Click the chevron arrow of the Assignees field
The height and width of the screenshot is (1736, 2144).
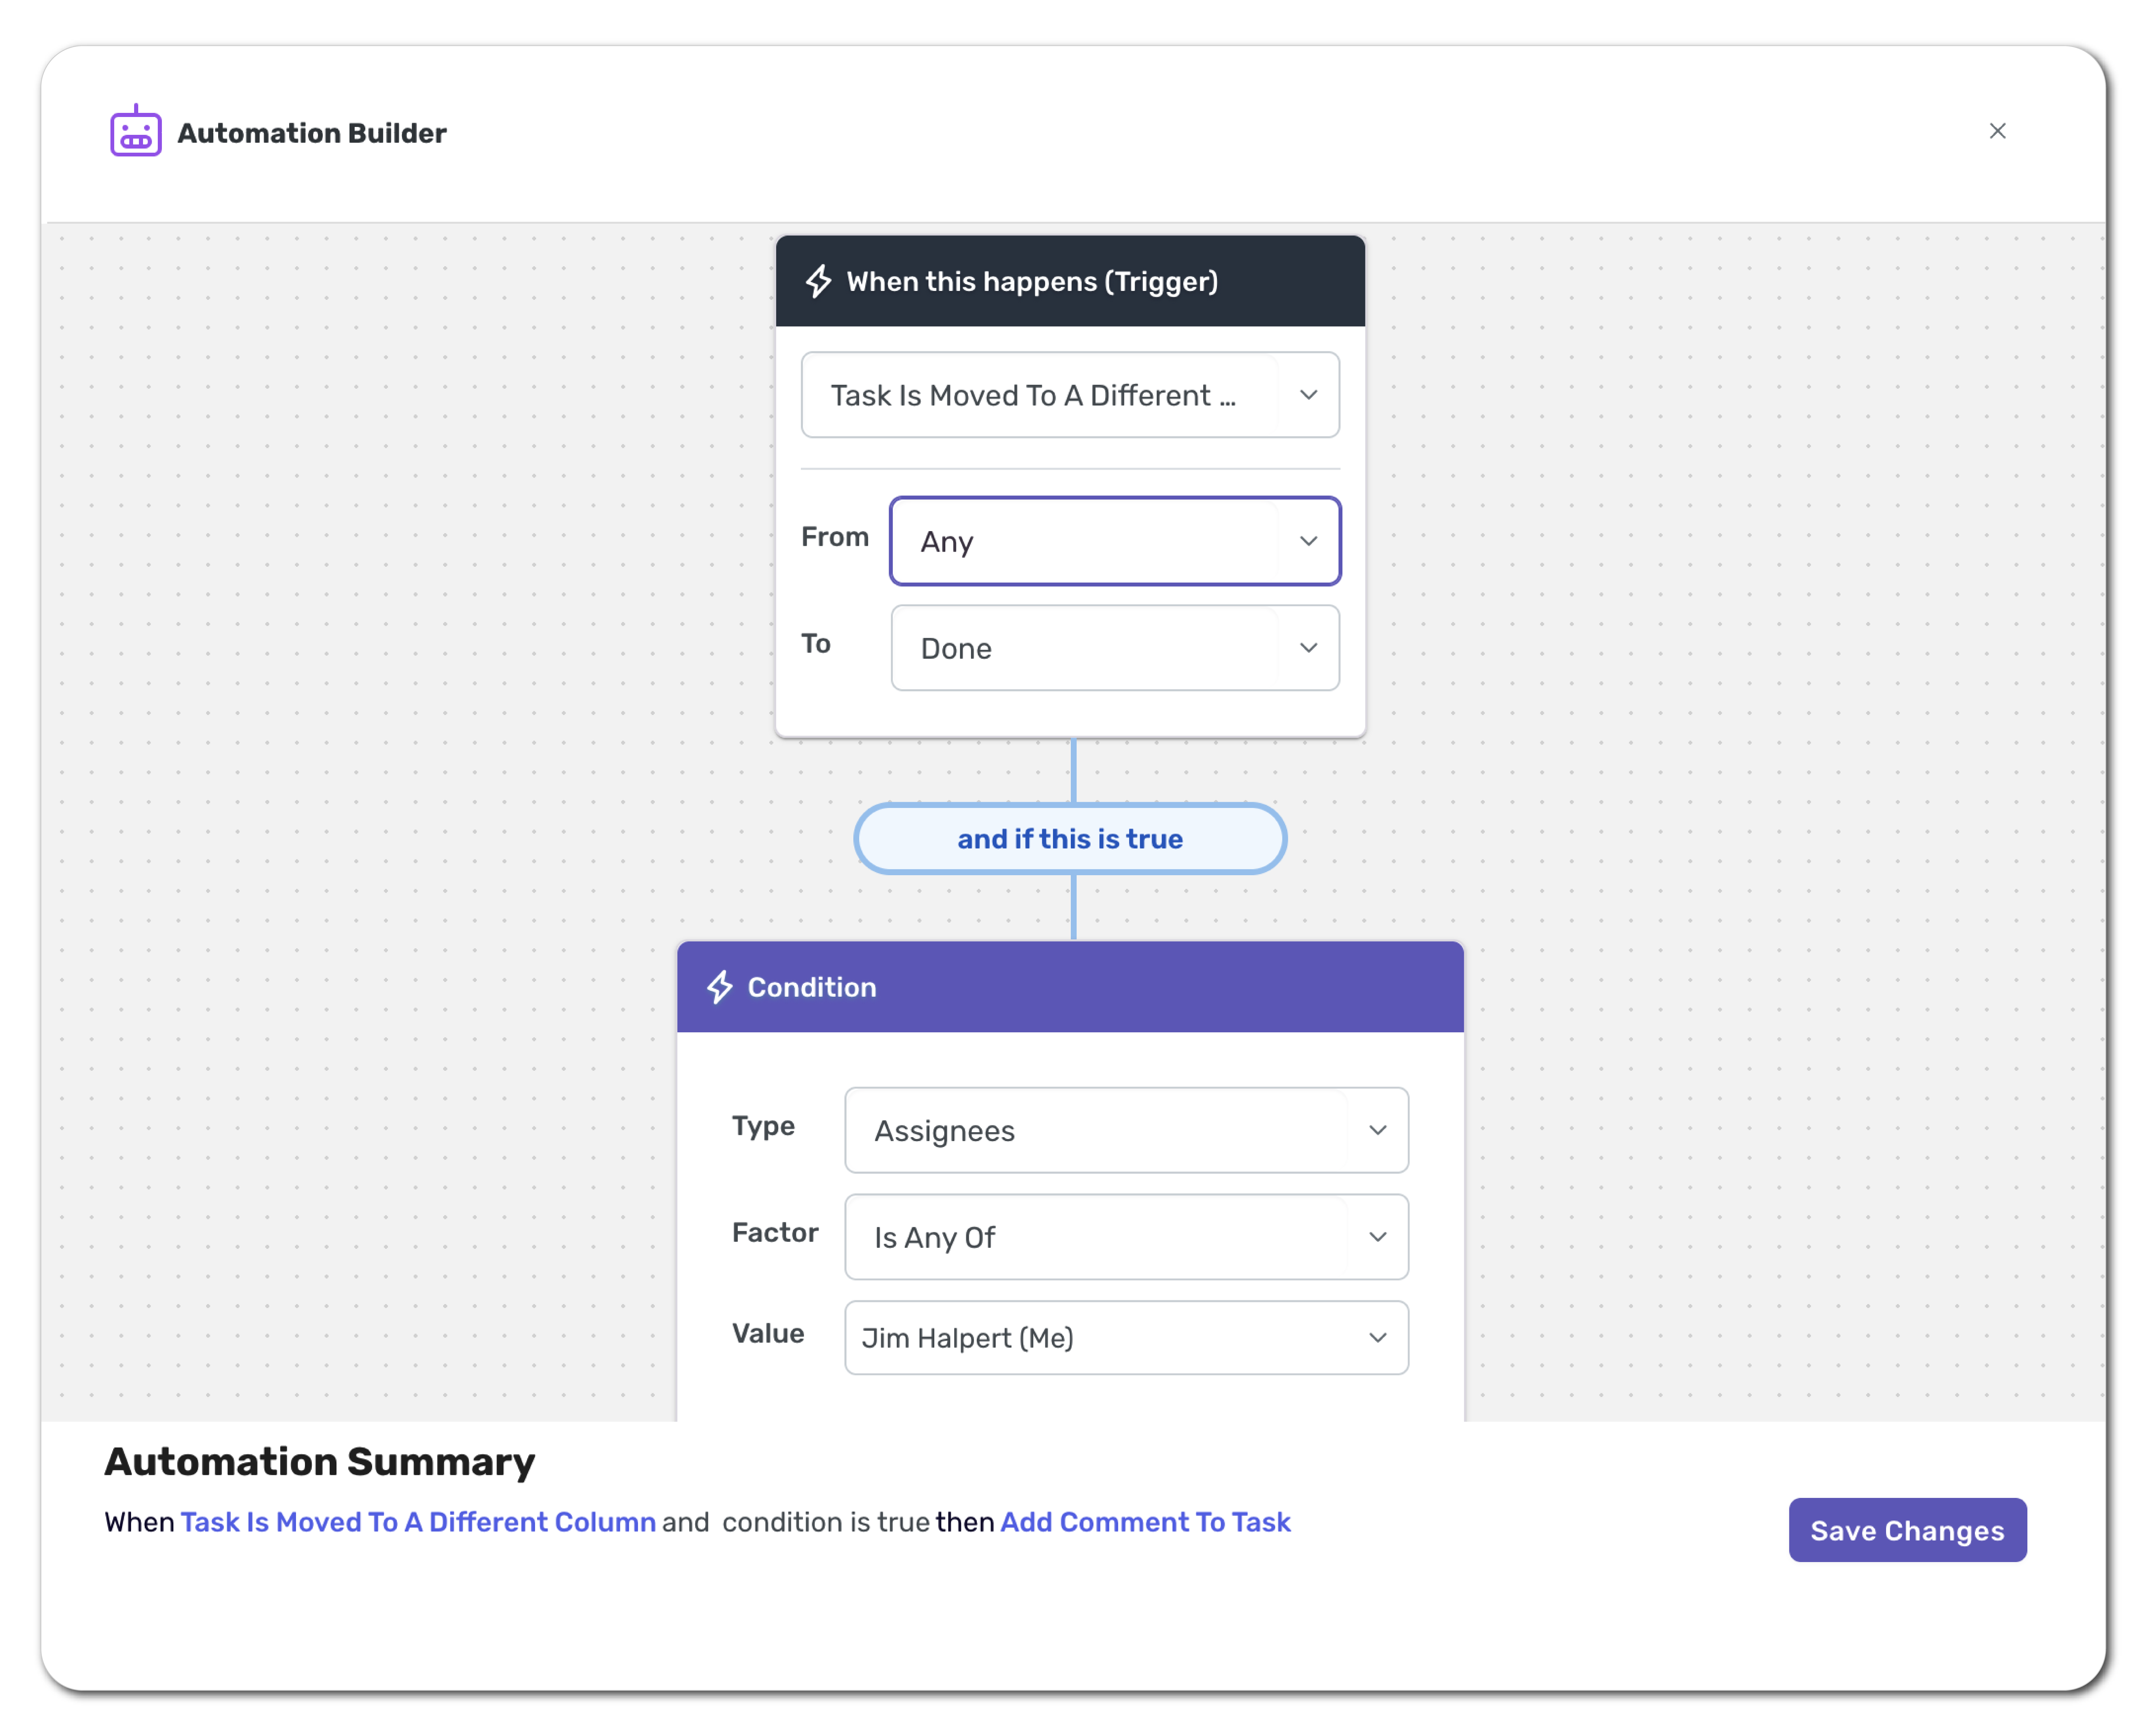click(1377, 1130)
